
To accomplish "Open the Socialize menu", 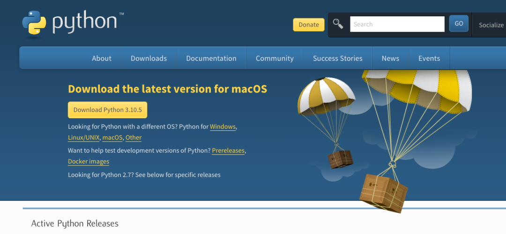I will tap(491, 25).
